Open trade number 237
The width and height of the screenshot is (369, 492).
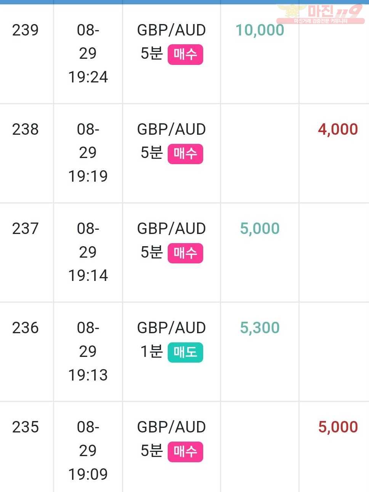pyautogui.click(x=25, y=229)
